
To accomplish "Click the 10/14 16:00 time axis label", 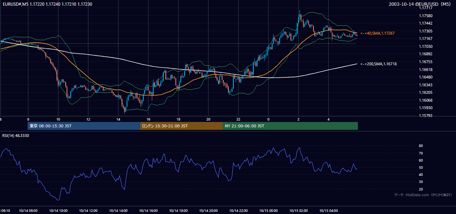I will (x=148, y=211).
